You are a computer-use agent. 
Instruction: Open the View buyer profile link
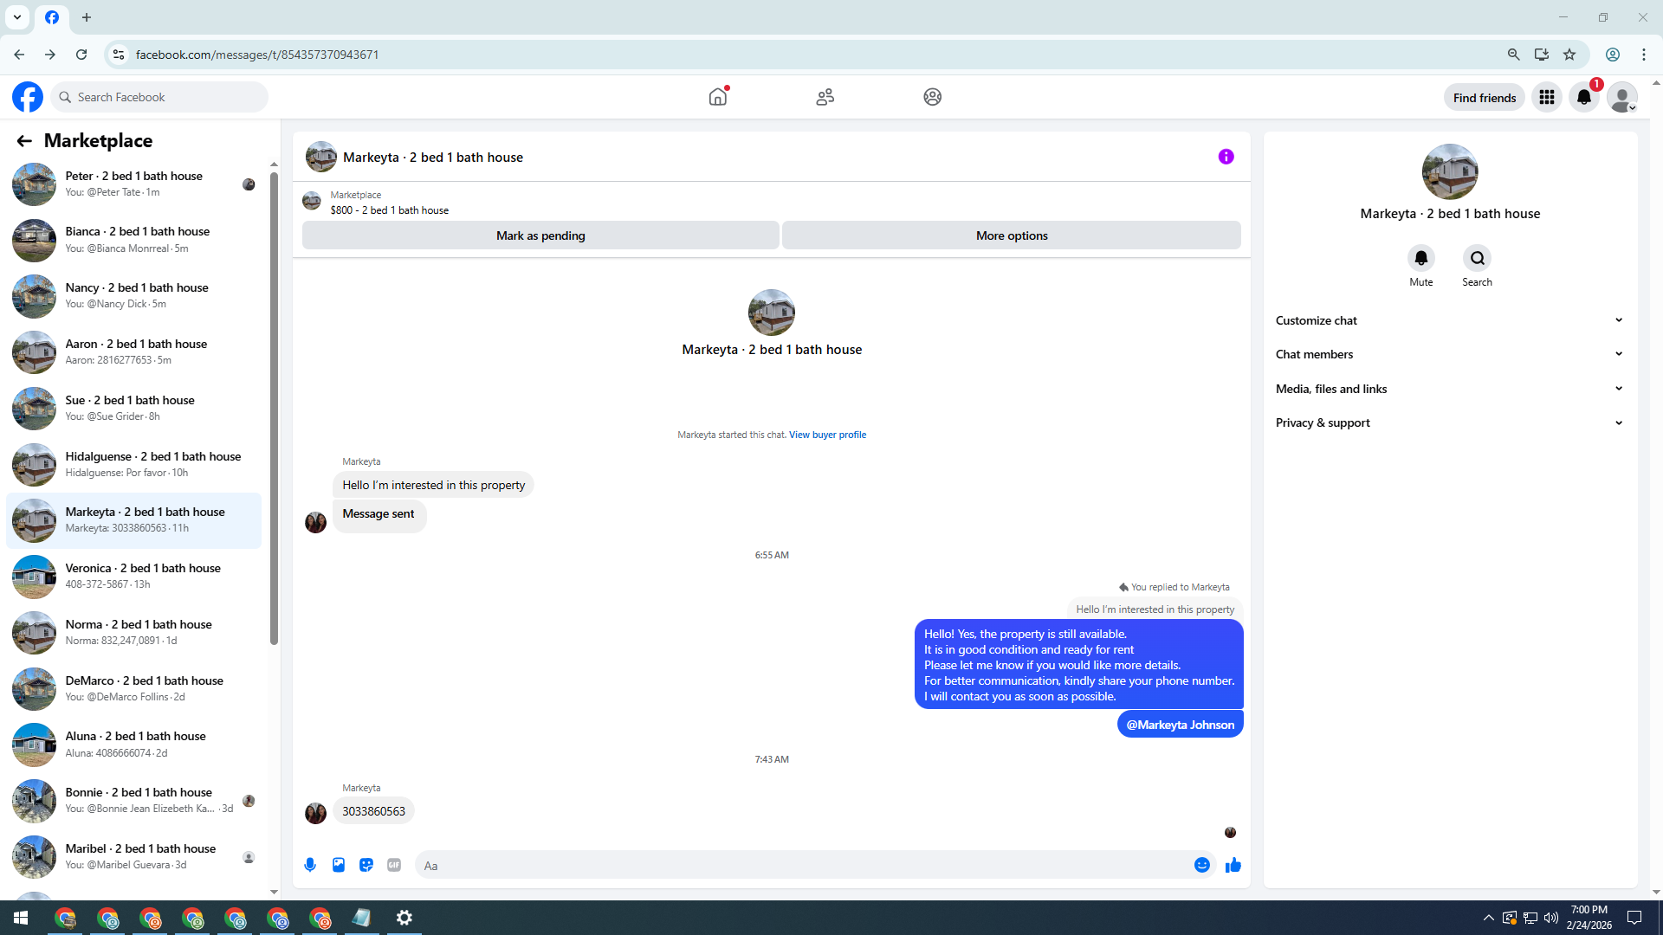pyautogui.click(x=827, y=435)
